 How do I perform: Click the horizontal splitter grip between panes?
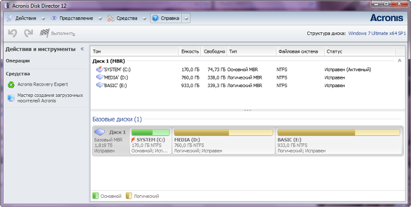[248, 110]
